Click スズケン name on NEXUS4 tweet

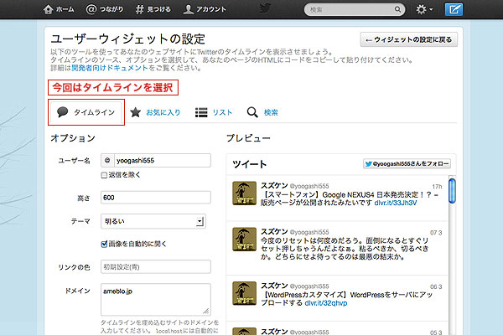coord(274,186)
